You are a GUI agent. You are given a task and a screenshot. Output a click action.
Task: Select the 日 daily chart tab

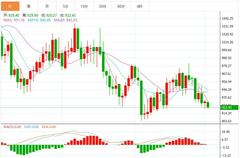coord(10,6)
